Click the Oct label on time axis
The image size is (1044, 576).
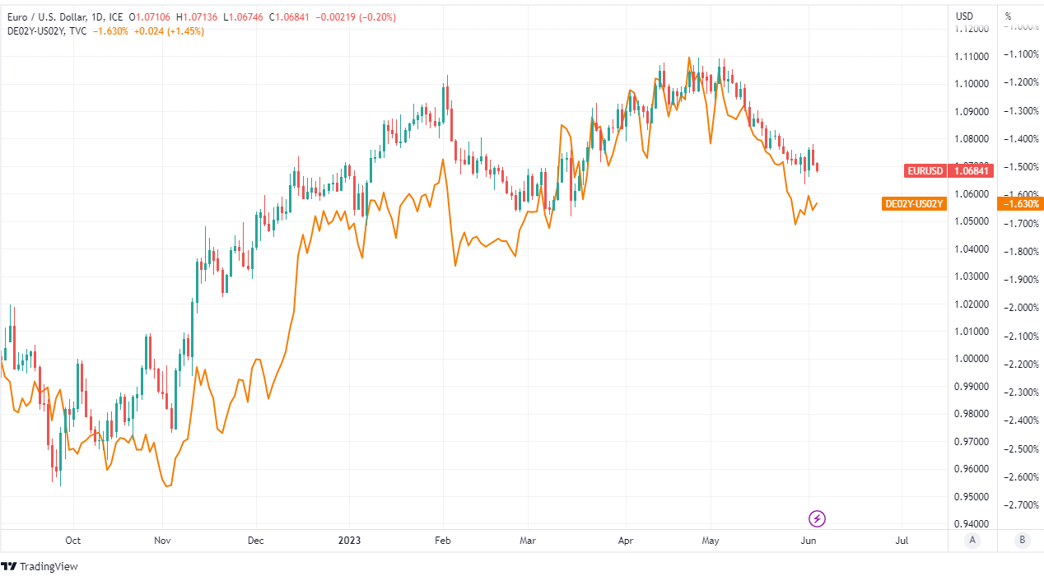coord(73,541)
